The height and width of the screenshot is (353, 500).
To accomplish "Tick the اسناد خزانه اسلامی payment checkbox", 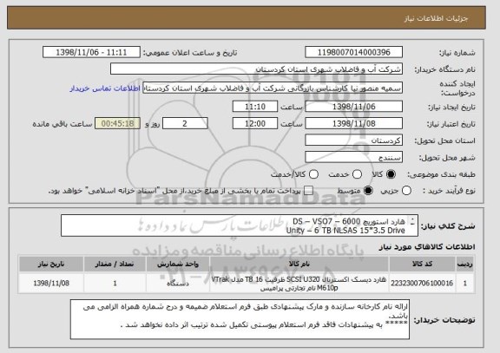I will pyautogui.click(x=308, y=191).
